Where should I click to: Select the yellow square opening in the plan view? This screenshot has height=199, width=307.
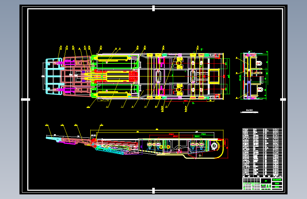point(214,76)
